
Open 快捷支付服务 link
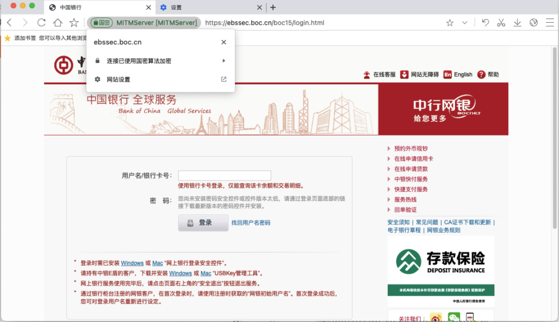click(410, 189)
